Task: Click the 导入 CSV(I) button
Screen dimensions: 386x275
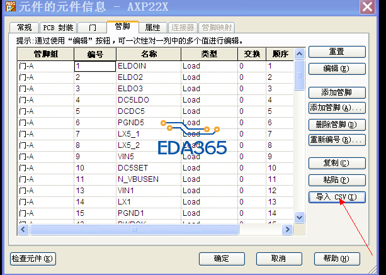Action: coord(337,197)
